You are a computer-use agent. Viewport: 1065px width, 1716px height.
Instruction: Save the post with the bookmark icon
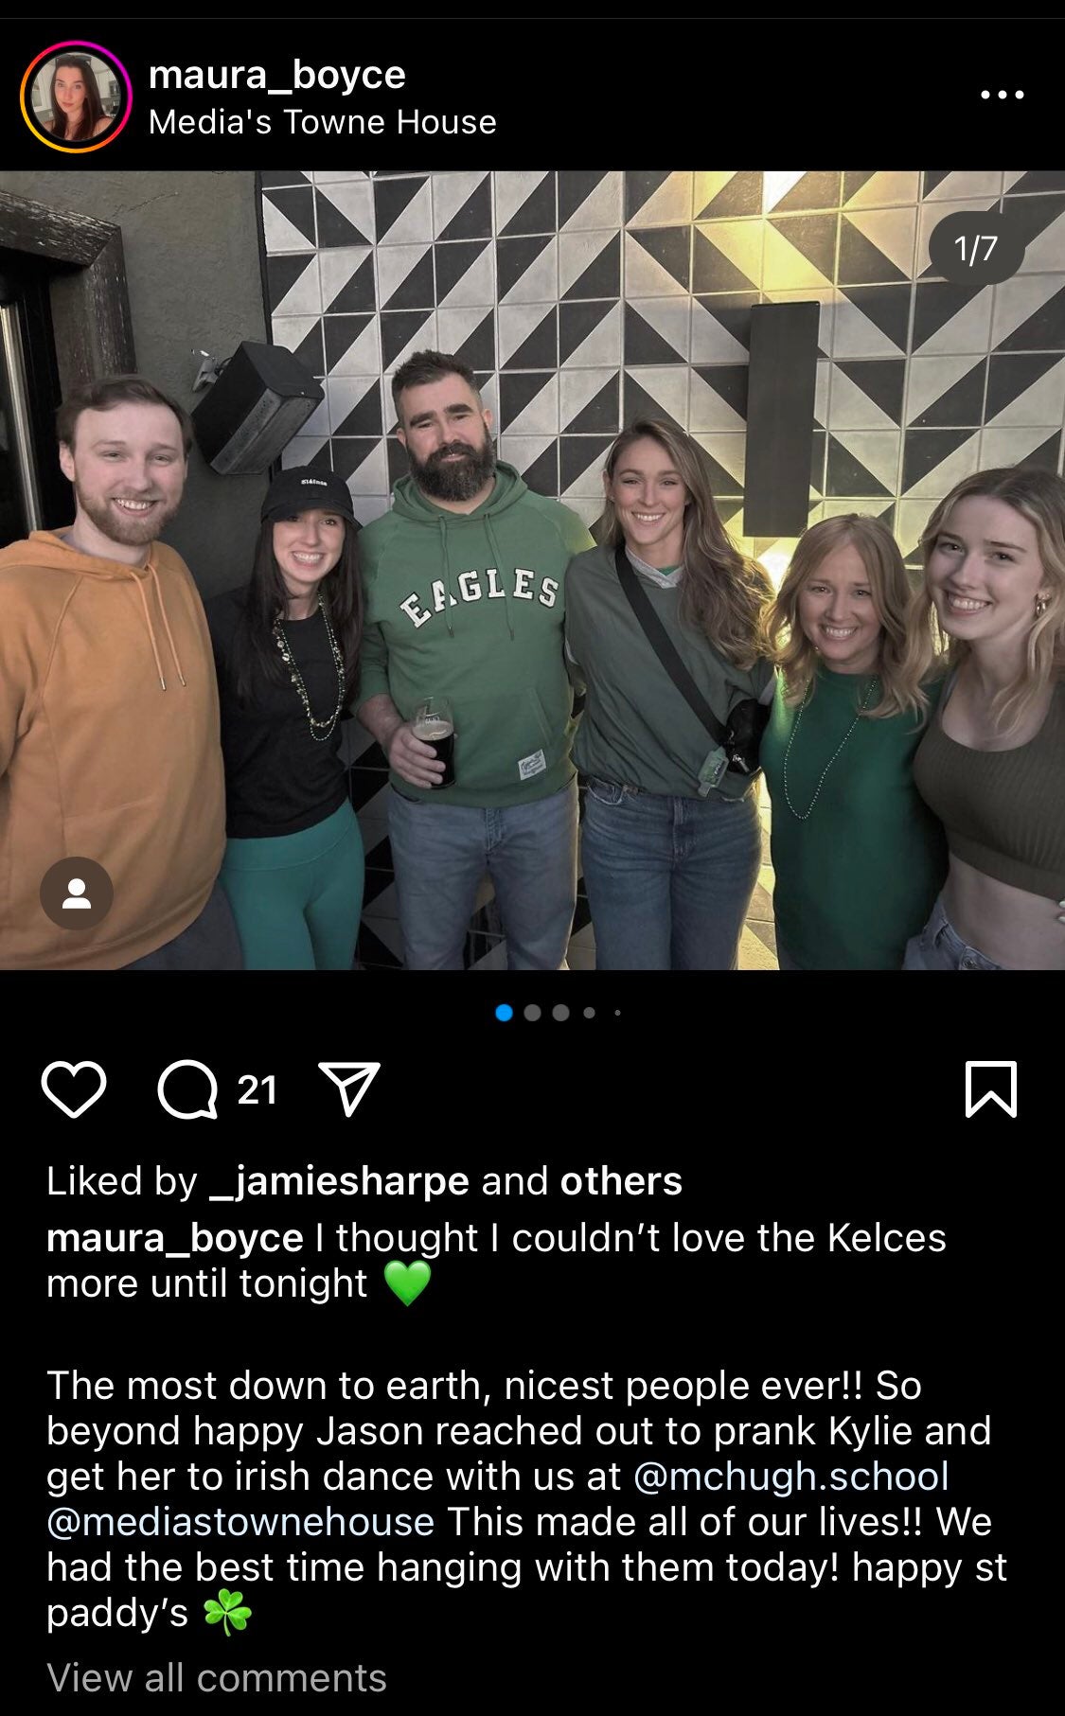(991, 1089)
